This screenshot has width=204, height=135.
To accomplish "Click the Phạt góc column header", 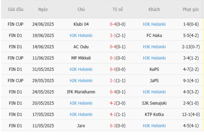I will (191, 9).
